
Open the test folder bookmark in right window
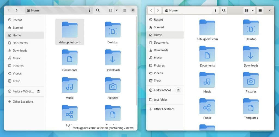[165, 100]
